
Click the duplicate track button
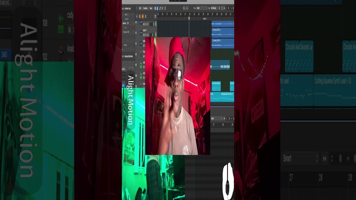pos(140,17)
